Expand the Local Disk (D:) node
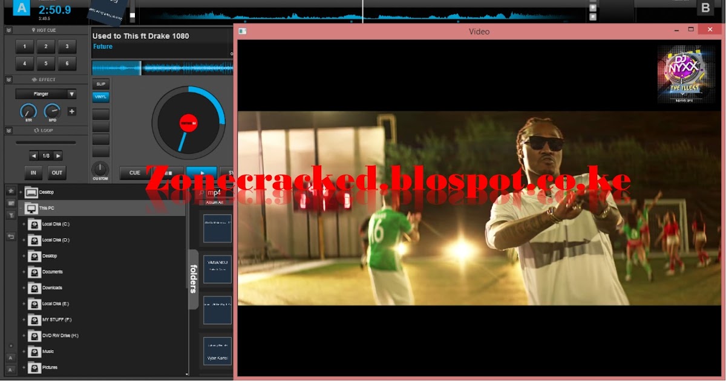Image resolution: width=726 pixels, height=381 pixels. click(x=24, y=240)
